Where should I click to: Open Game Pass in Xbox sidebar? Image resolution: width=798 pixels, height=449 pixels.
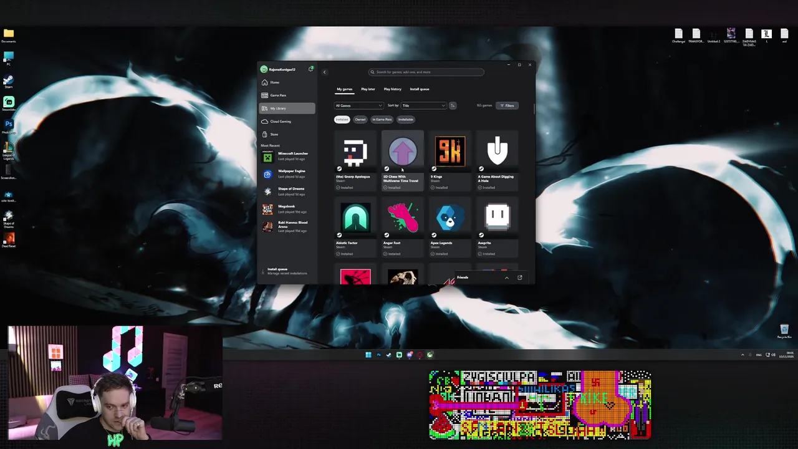coord(287,95)
